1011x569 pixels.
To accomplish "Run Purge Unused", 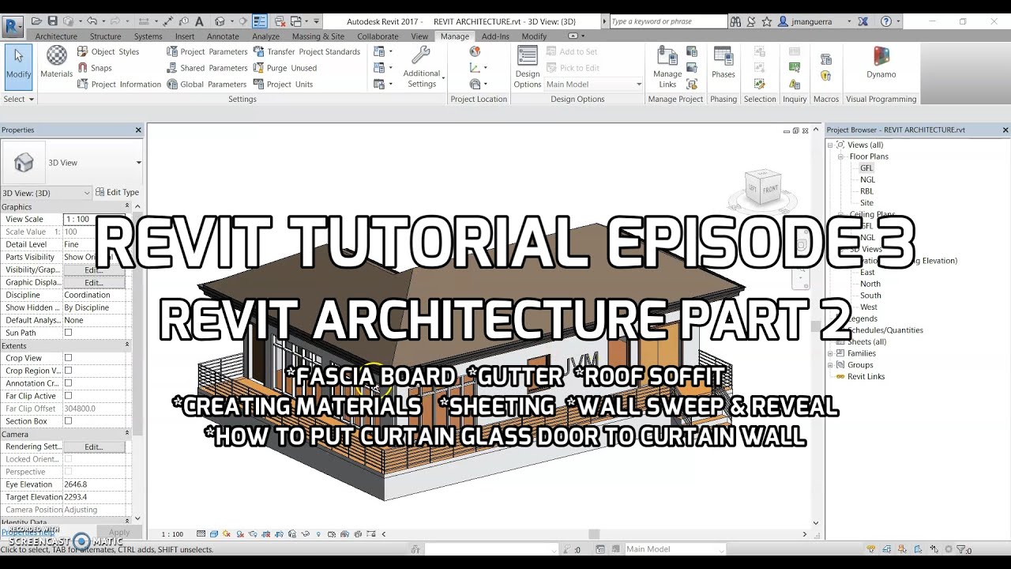I will (x=285, y=68).
